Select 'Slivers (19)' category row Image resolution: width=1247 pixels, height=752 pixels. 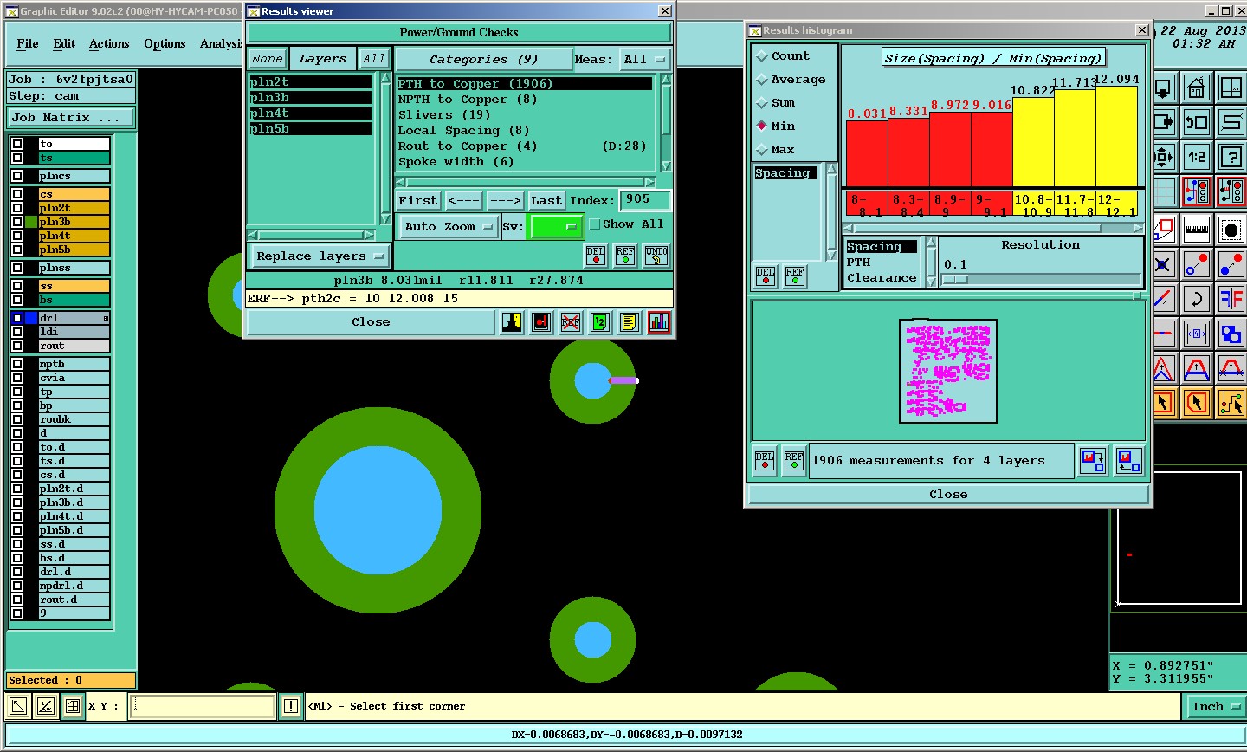click(x=524, y=115)
